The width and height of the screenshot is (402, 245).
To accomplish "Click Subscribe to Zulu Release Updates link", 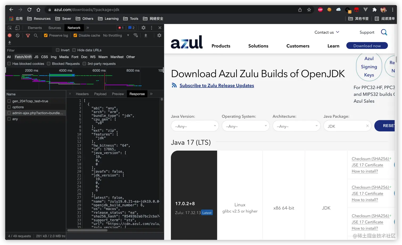I will [x=217, y=85].
